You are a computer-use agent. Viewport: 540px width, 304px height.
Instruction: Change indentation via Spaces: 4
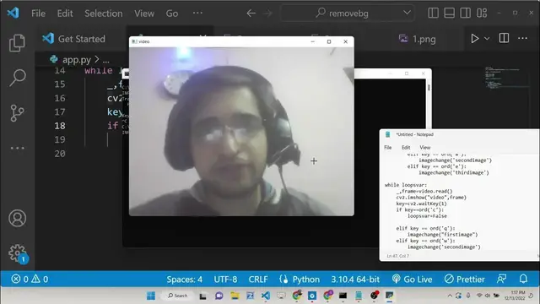(x=185, y=280)
